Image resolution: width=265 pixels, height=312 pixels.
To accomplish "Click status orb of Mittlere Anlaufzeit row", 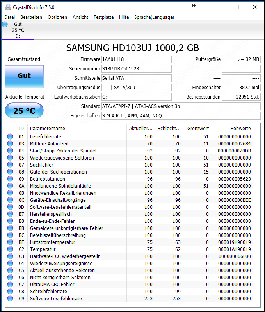I will coord(10,143).
